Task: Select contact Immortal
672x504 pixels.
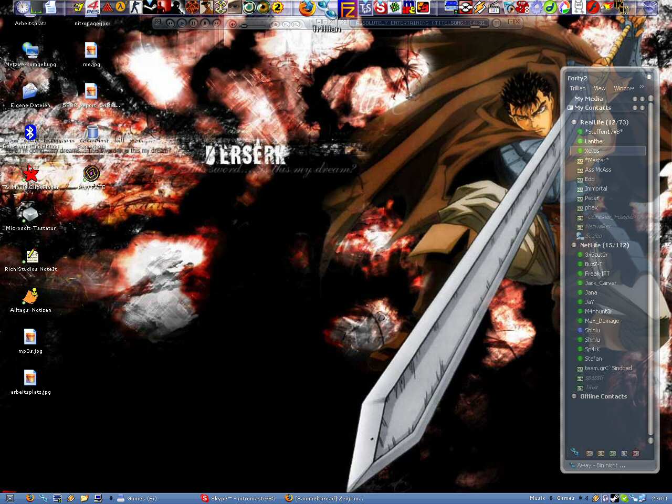Action: point(596,188)
